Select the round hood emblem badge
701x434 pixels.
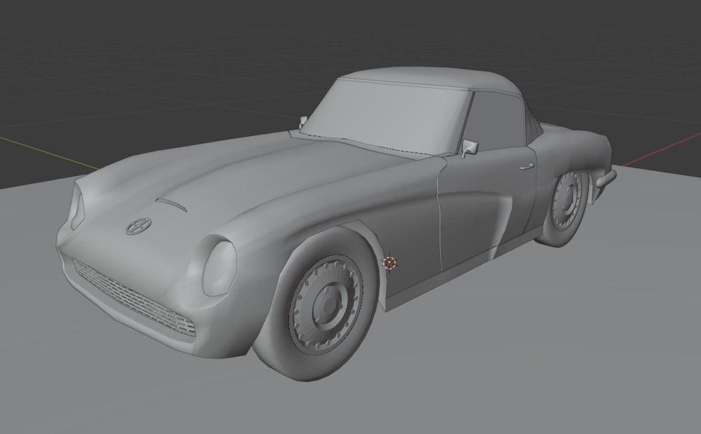pyautogui.click(x=138, y=226)
